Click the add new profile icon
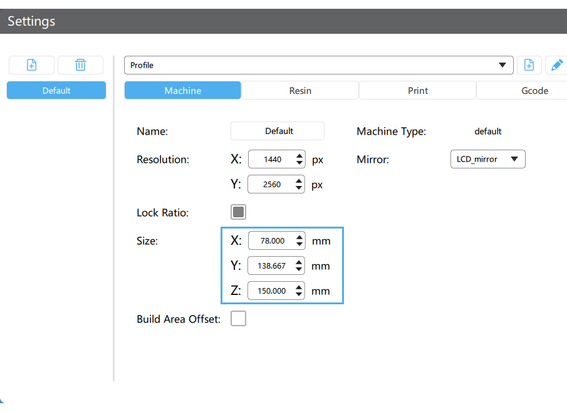This screenshot has height=412, width=567. click(x=31, y=64)
